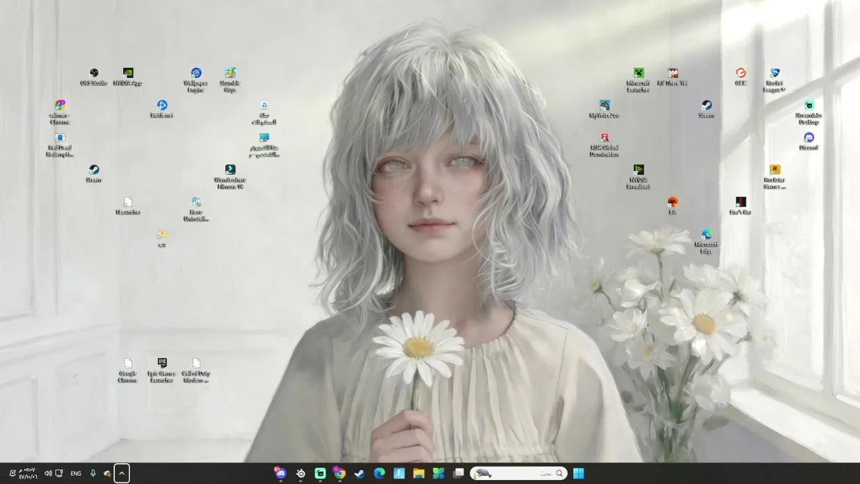Open the notification bell in the taskbar
Image resolution: width=860 pixels, height=484 pixels.
(x=12, y=473)
